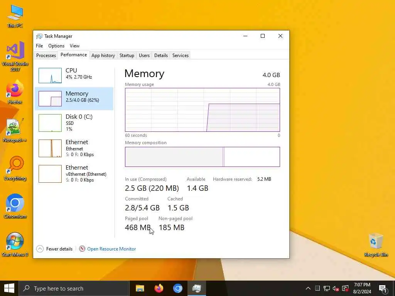Open Notepad++ desktop shortcut
This screenshot has width=395, height=296.
pyautogui.click(x=15, y=130)
